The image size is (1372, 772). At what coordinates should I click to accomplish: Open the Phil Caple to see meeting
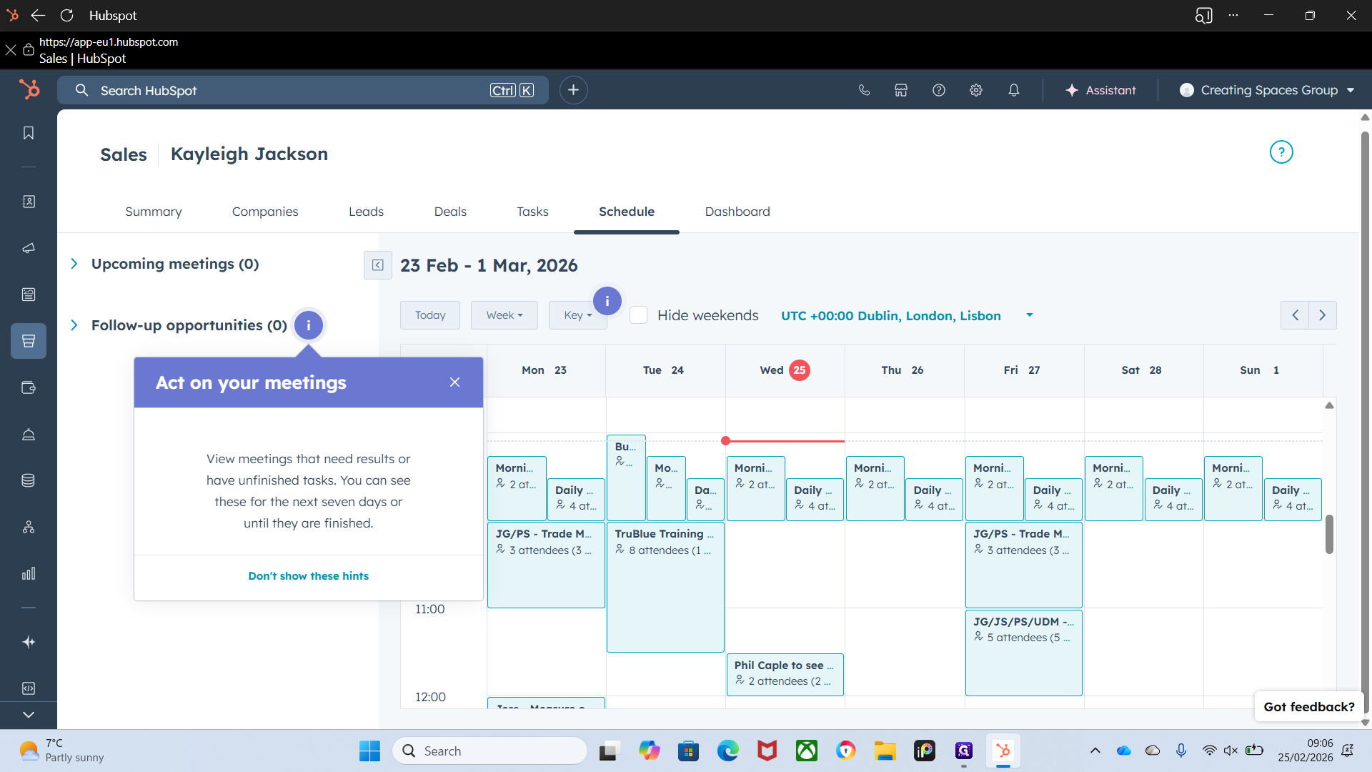point(785,674)
